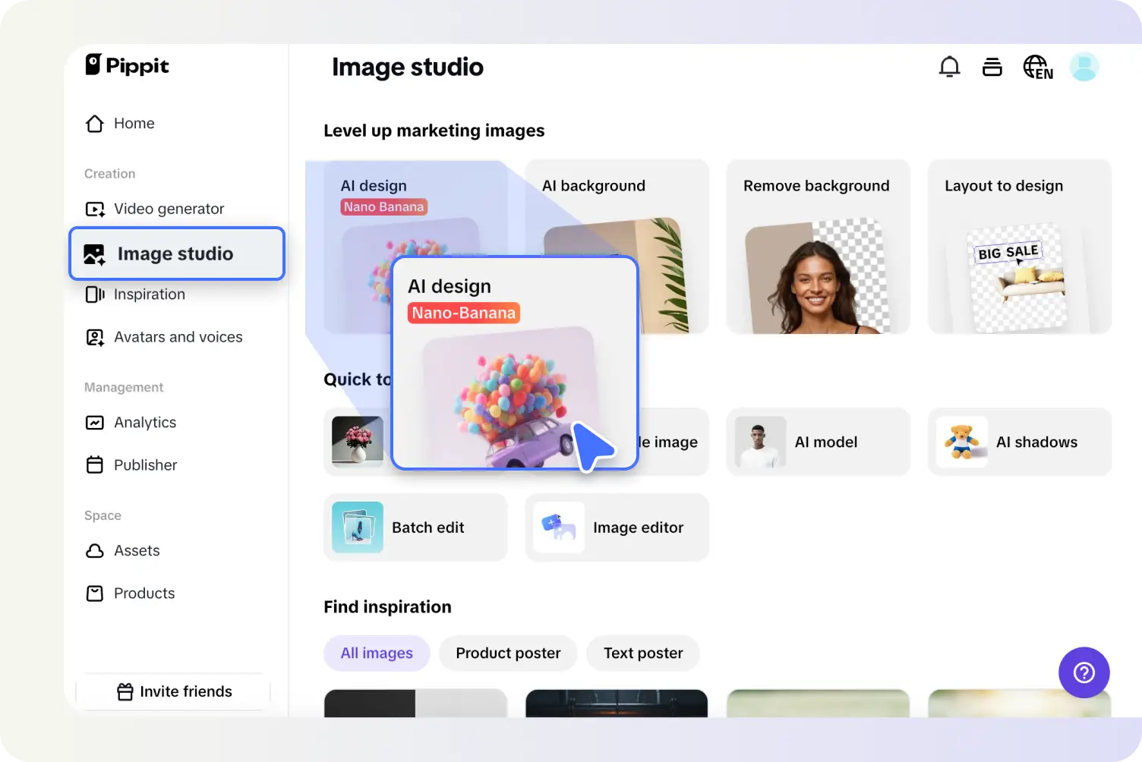Open the Layout to design BIG SALE card
1142x762 pixels.
[1019, 246]
